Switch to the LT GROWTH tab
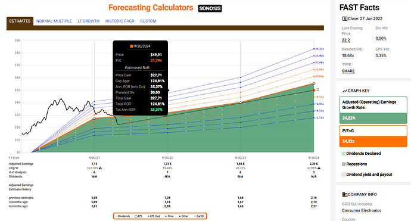Screen dimensions: 411x221 pos(89,21)
